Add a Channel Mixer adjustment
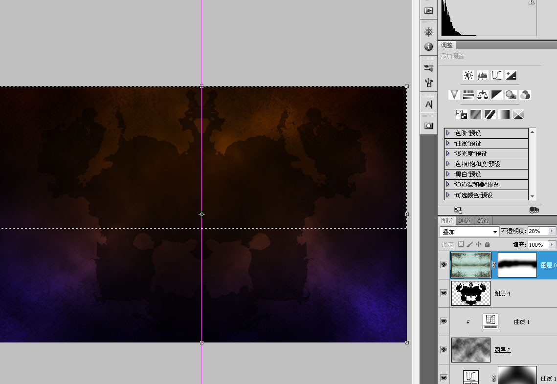557x384 pixels. click(x=525, y=95)
